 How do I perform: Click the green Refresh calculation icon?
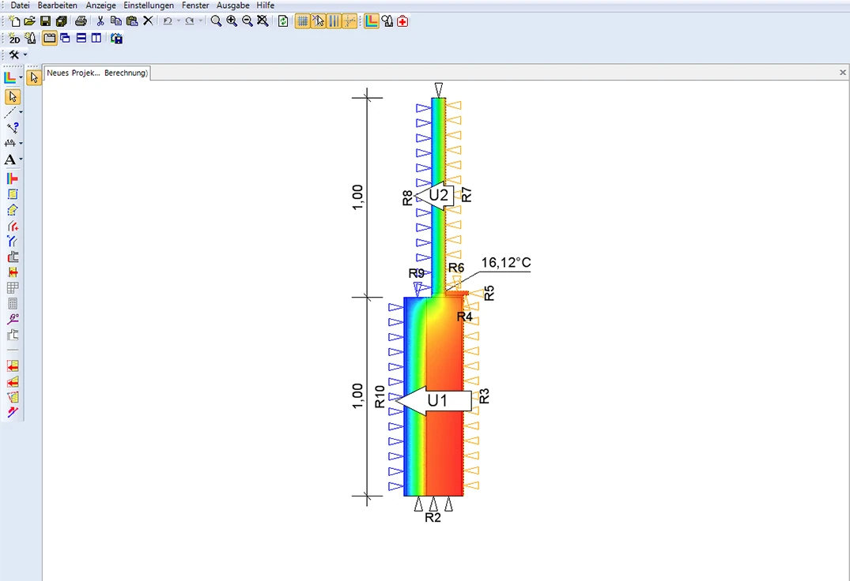(283, 21)
